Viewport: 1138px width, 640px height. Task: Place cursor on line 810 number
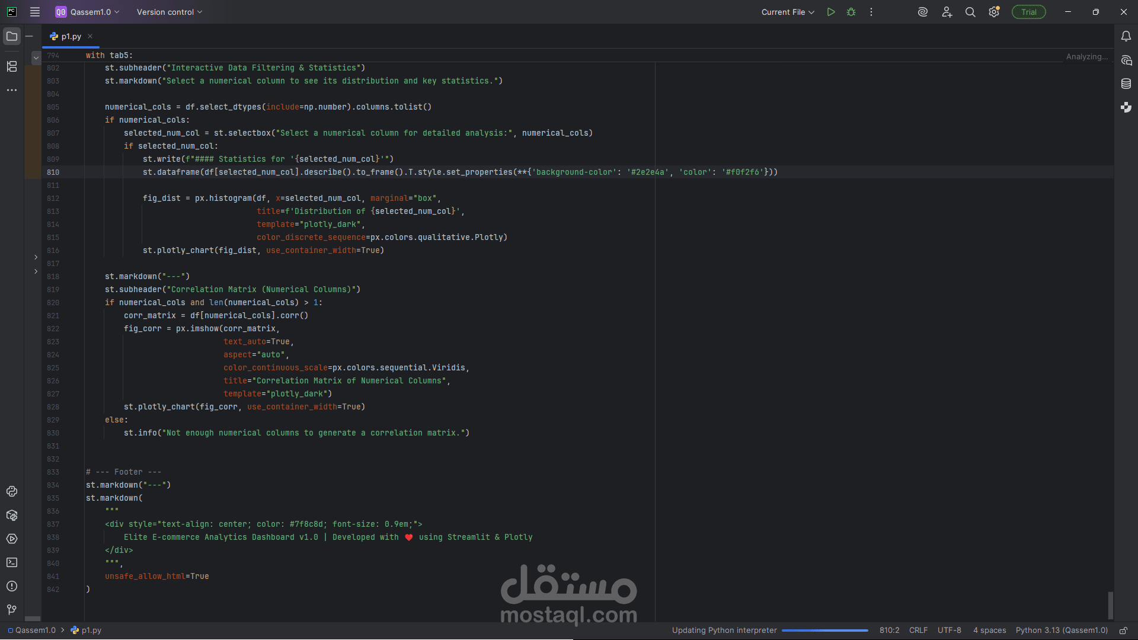click(x=53, y=172)
